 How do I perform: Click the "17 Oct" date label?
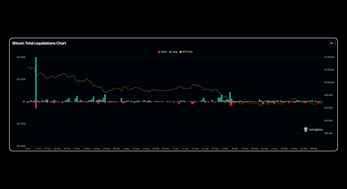click(x=47, y=149)
